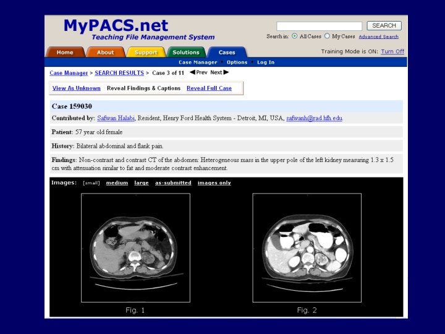Select small image size option

tap(91, 183)
